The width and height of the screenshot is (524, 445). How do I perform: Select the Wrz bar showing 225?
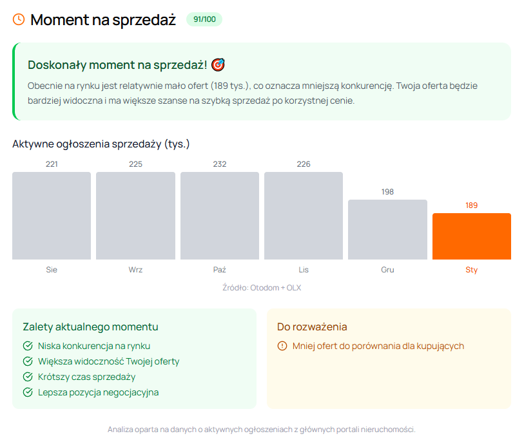coord(136,216)
